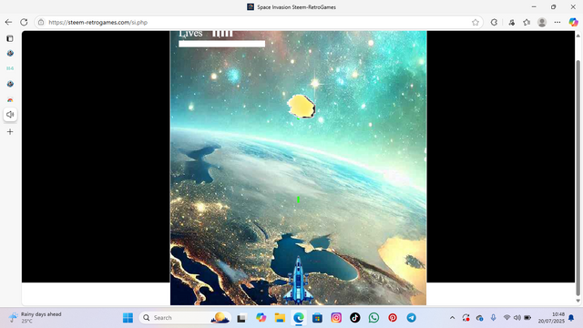Open OneDrive tray icon
Screen dimensions: 583x328
(479, 318)
